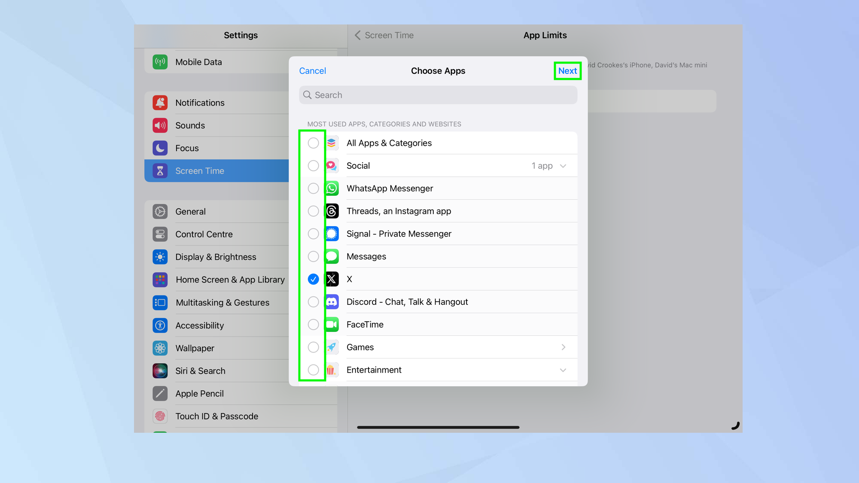859x483 pixels.
Task: Untick the X app checkmark
Action: pos(314,279)
